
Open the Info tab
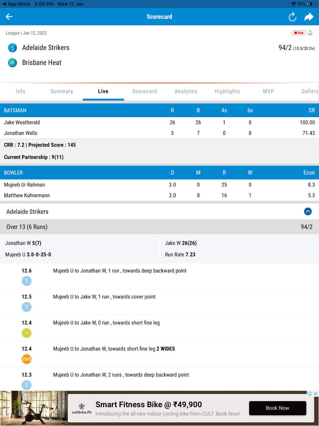click(20, 91)
